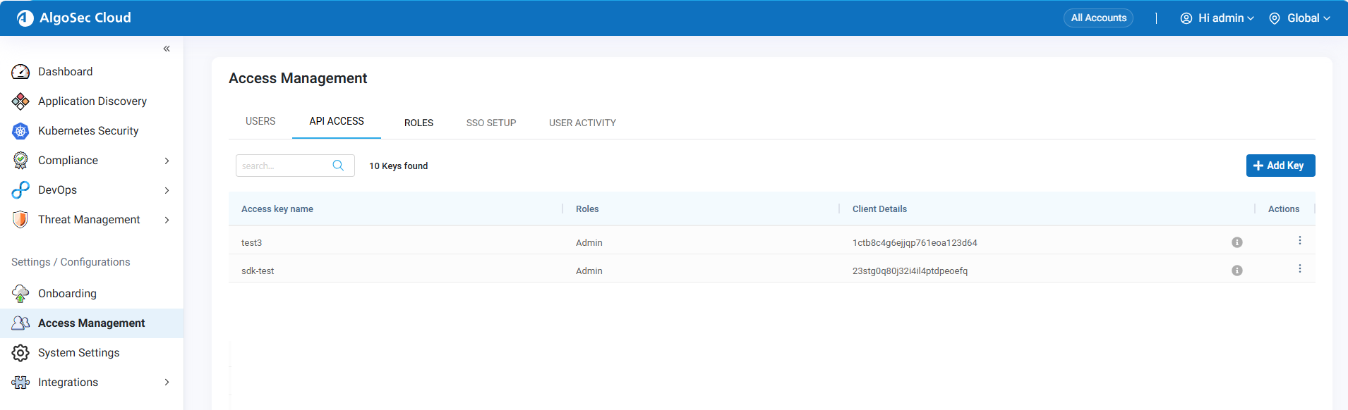Expand the Threat Management submenu
Viewport: 1348px width, 410px height.
[167, 220]
